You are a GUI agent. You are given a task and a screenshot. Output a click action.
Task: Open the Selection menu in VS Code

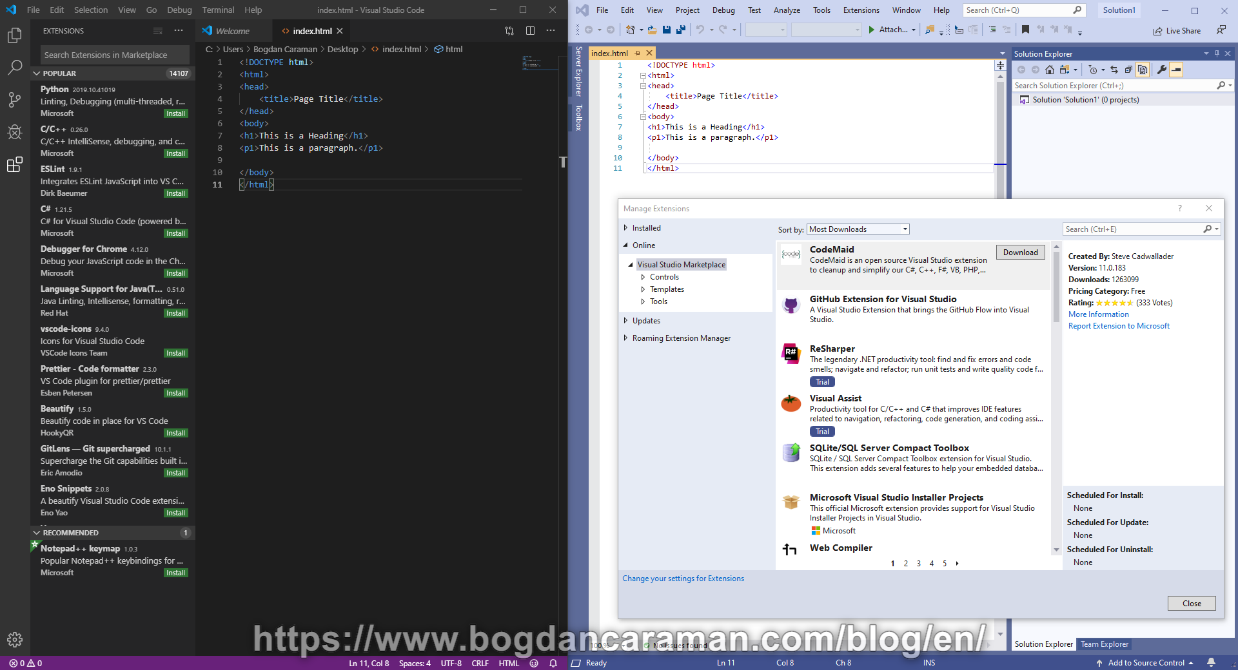91,10
